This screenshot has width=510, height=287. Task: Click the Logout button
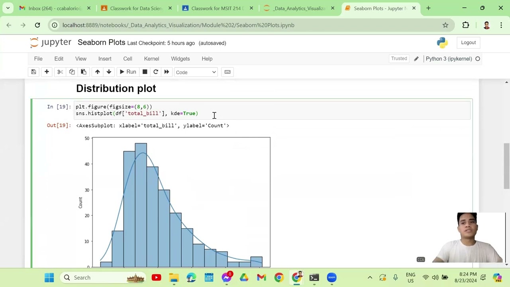click(469, 43)
